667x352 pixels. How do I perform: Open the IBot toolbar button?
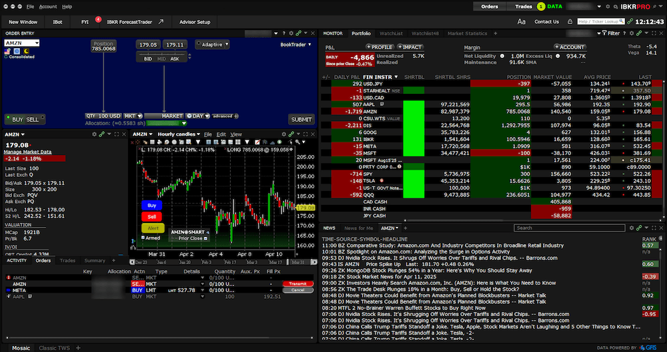(57, 22)
